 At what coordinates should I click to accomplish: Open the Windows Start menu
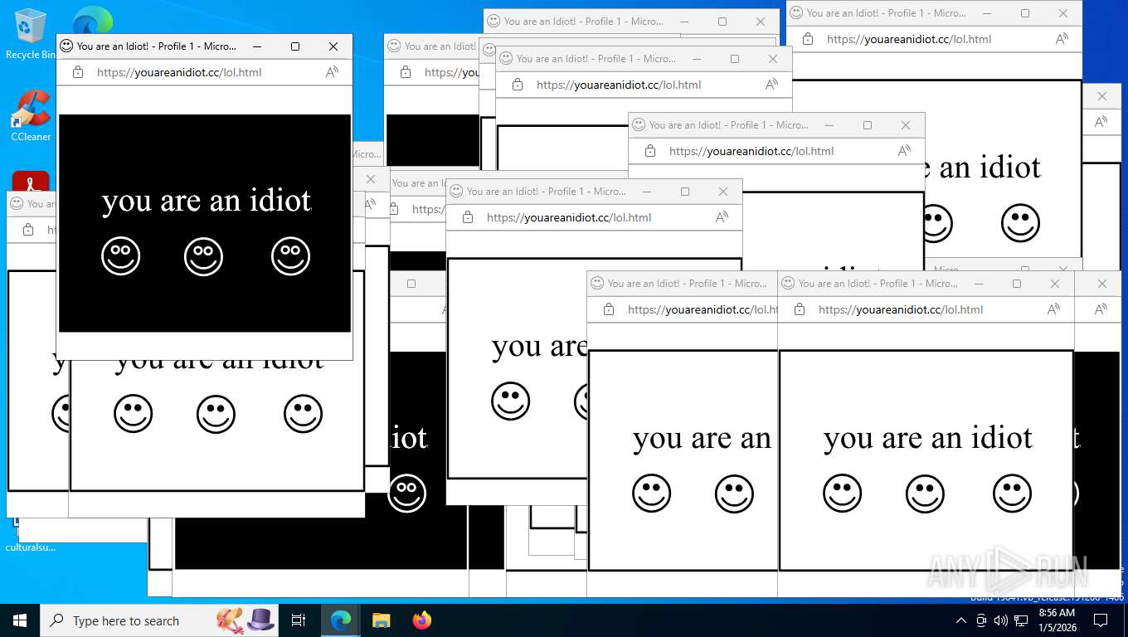click(20, 620)
